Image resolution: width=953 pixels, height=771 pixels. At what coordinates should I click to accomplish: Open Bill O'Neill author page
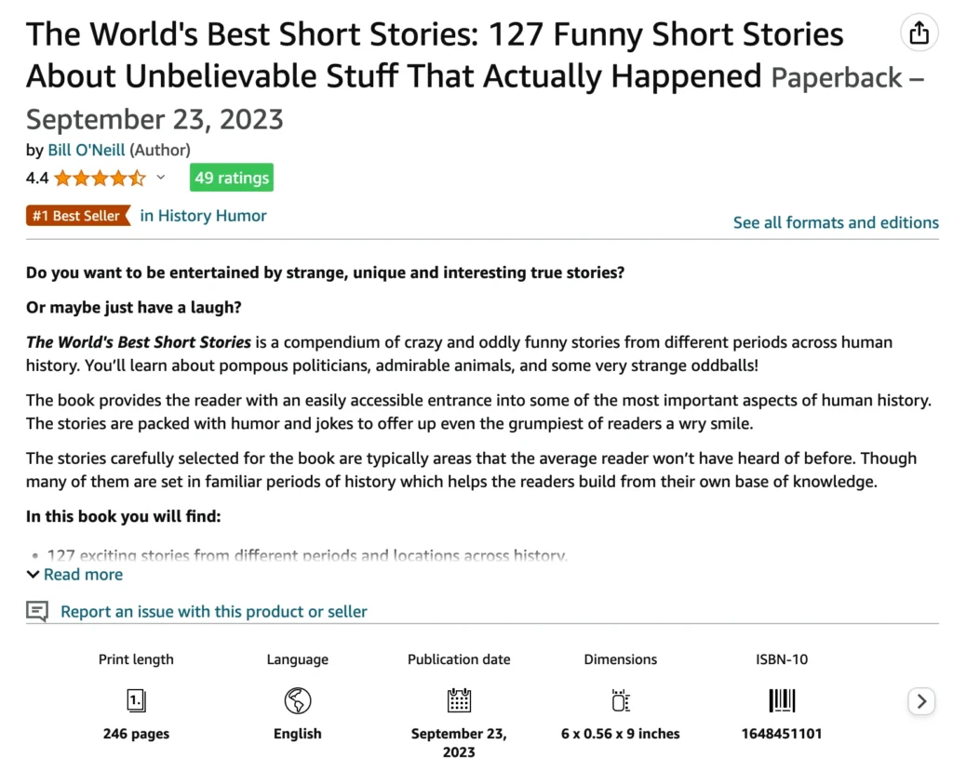(x=87, y=150)
